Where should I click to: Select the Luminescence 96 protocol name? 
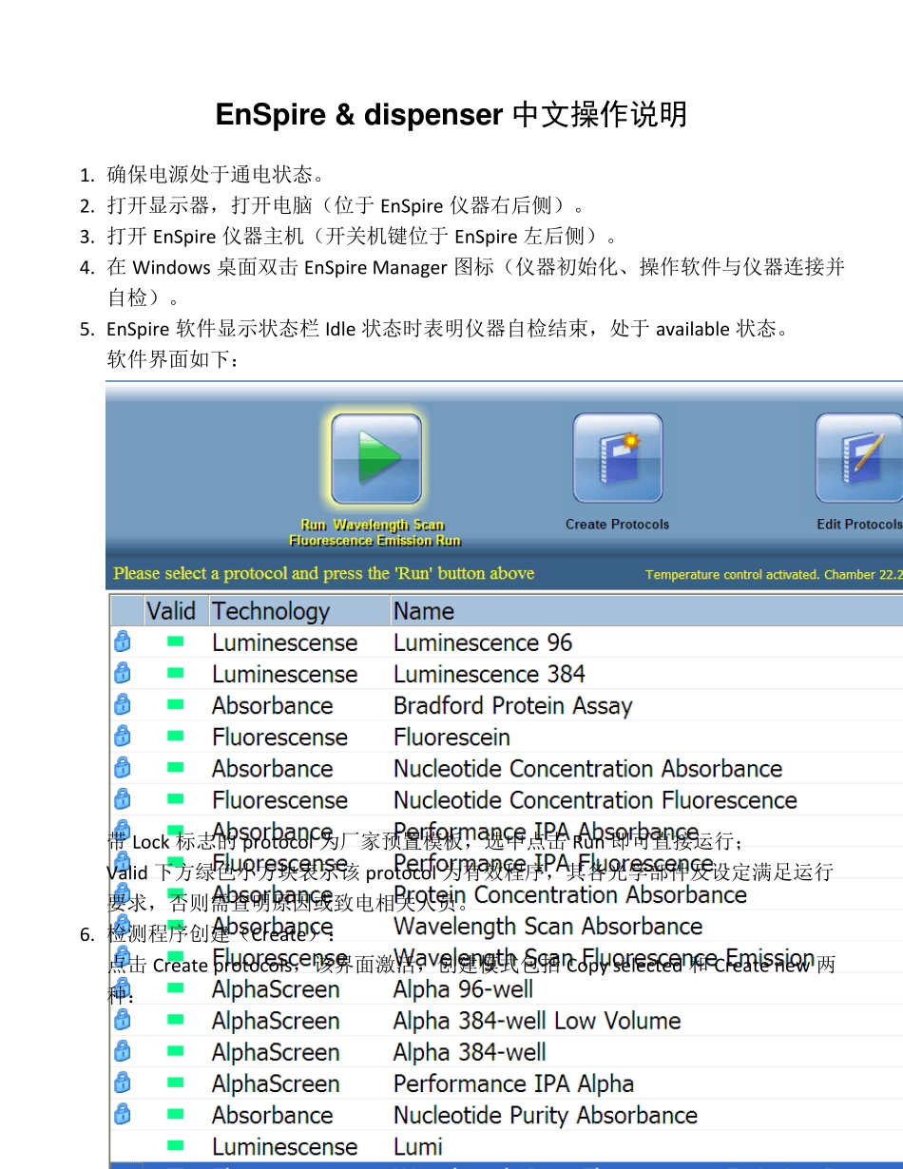483,642
